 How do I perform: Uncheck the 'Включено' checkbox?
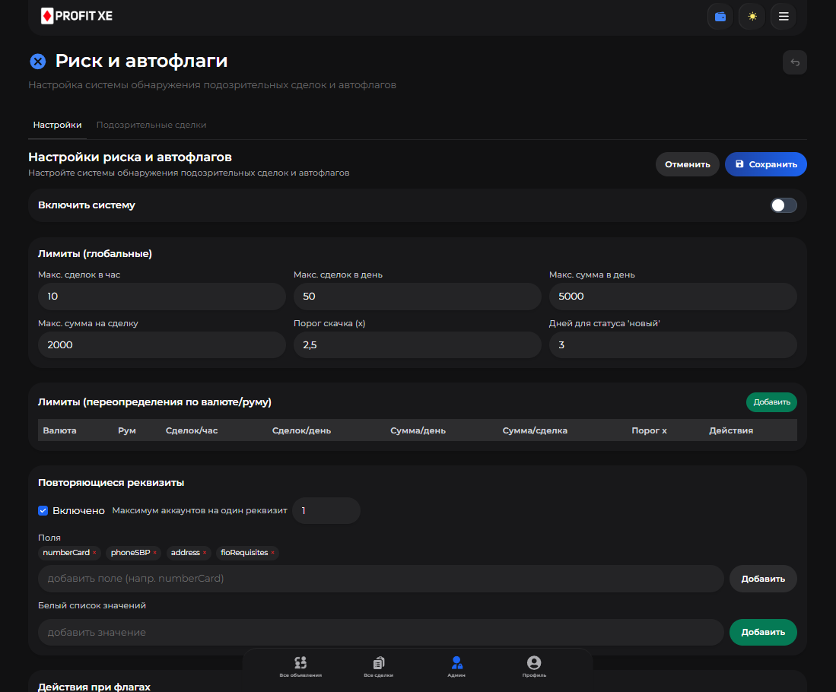[x=43, y=511]
